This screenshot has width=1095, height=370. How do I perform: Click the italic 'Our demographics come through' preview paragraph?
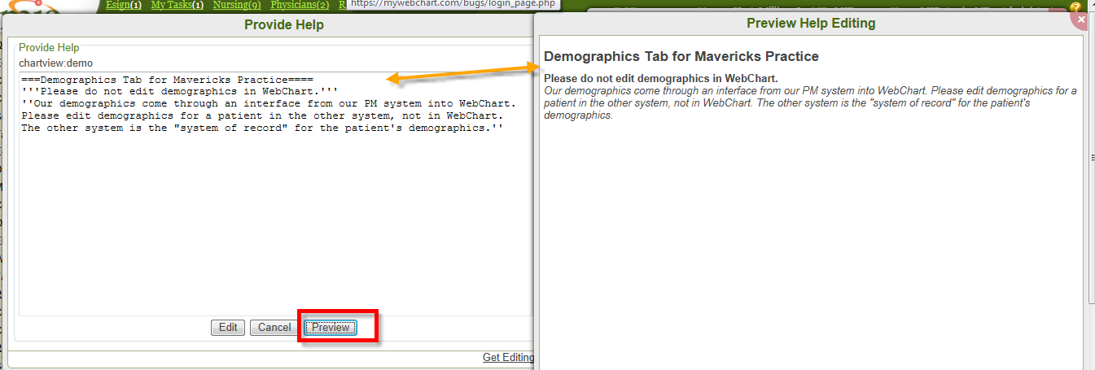click(810, 102)
